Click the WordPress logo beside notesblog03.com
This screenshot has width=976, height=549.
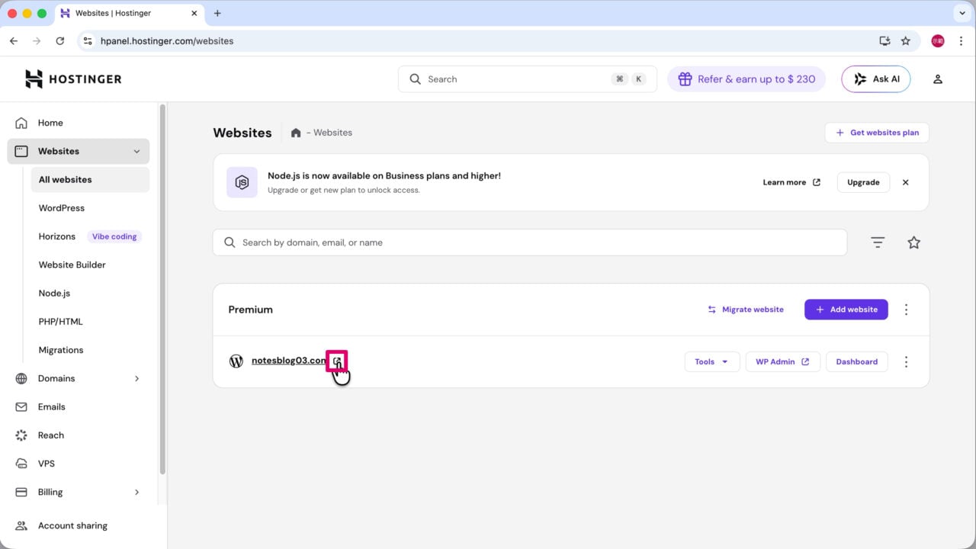point(236,361)
